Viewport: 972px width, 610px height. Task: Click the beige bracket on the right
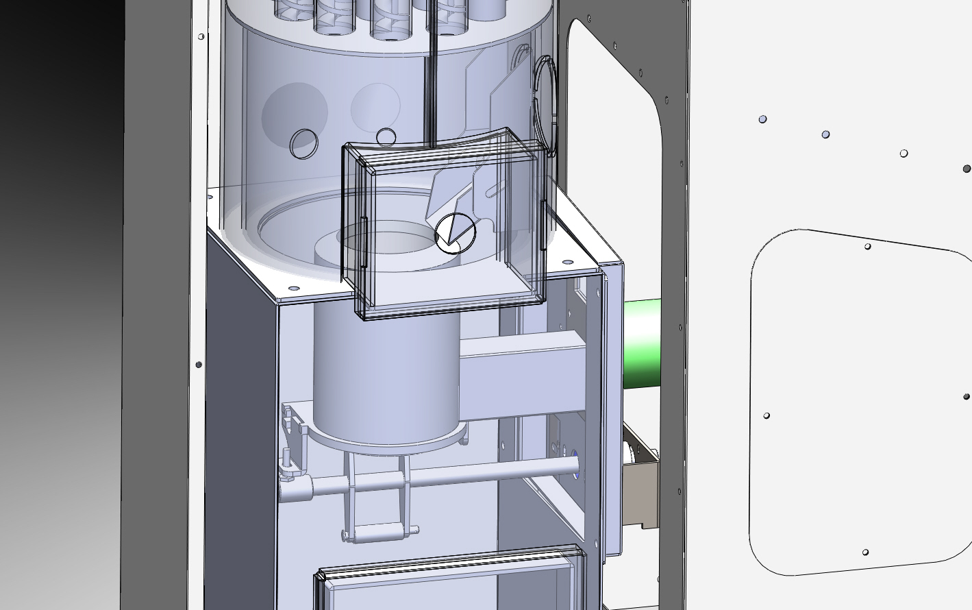click(x=640, y=493)
